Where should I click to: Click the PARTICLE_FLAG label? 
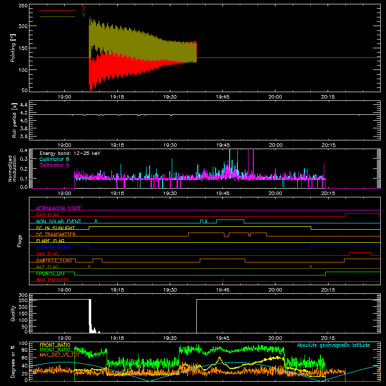(x=54, y=261)
